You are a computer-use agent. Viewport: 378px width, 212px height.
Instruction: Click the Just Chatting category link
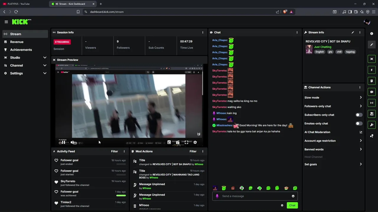(322, 47)
